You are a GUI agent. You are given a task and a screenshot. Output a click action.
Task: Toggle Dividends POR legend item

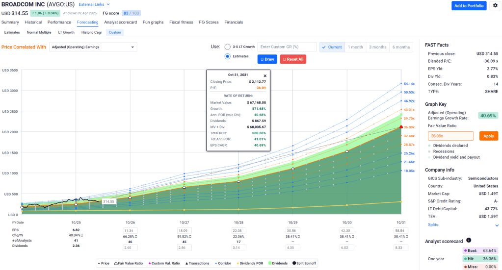pos(250,263)
